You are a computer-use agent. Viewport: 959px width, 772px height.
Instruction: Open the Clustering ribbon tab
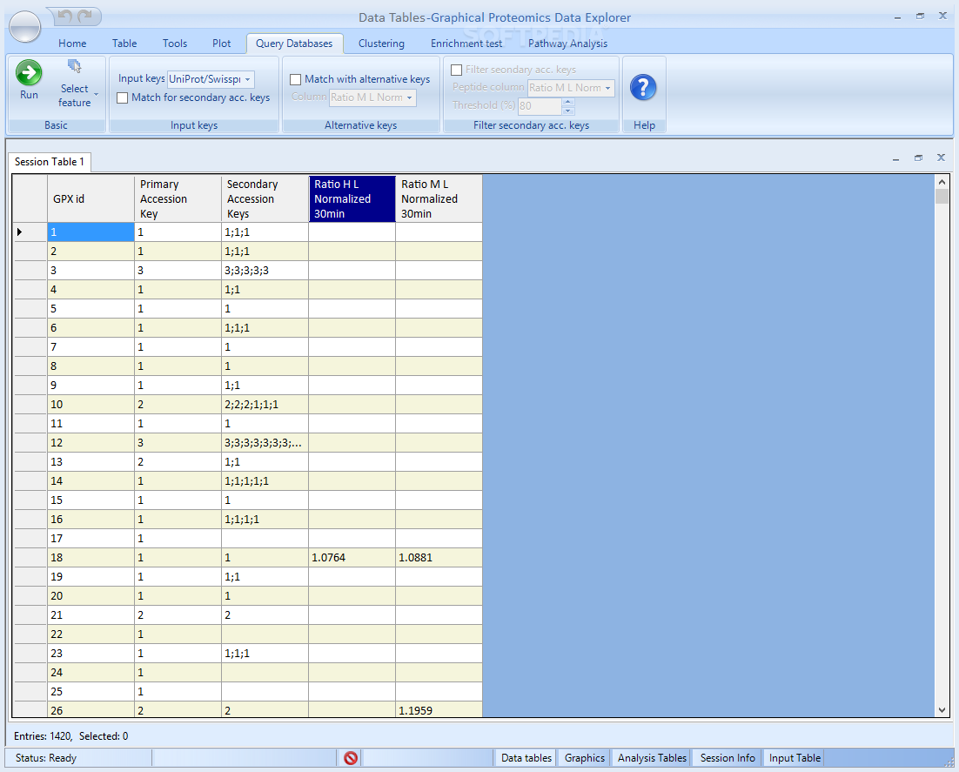coord(381,44)
